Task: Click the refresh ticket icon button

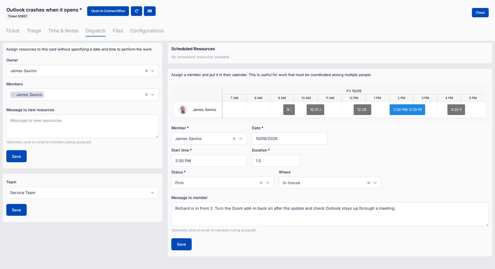Action: click(136, 11)
